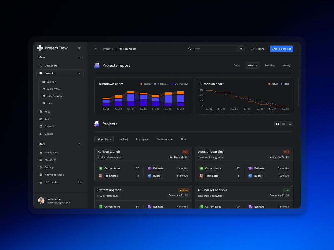This screenshot has width=334, height=250.
Task: Open Clients via its person icon
Action: tap(41, 134)
